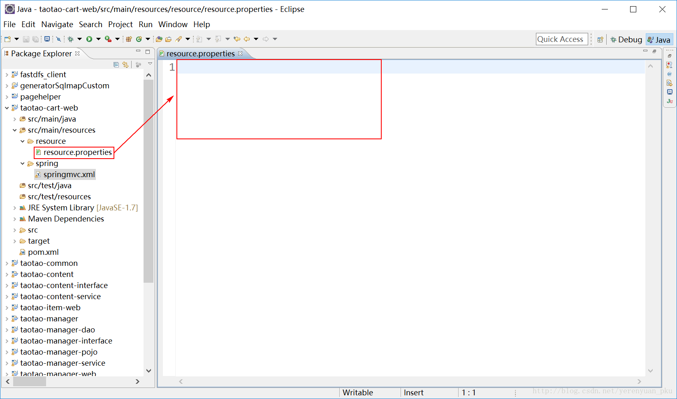Switch to the Debug perspective
The height and width of the screenshot is (399, 677).
[x=626, y=39]
